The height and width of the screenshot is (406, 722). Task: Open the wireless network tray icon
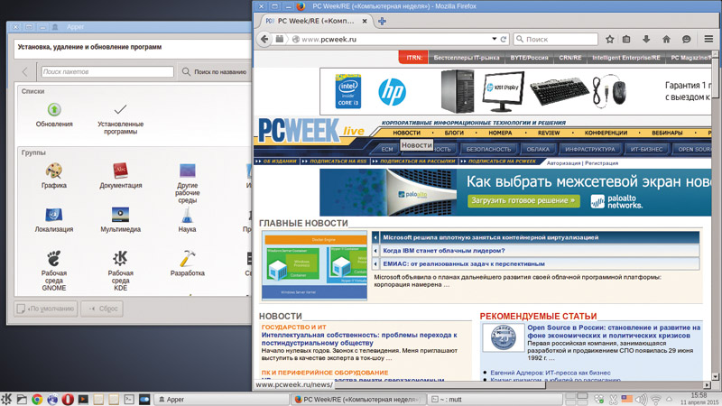point(656,400)
